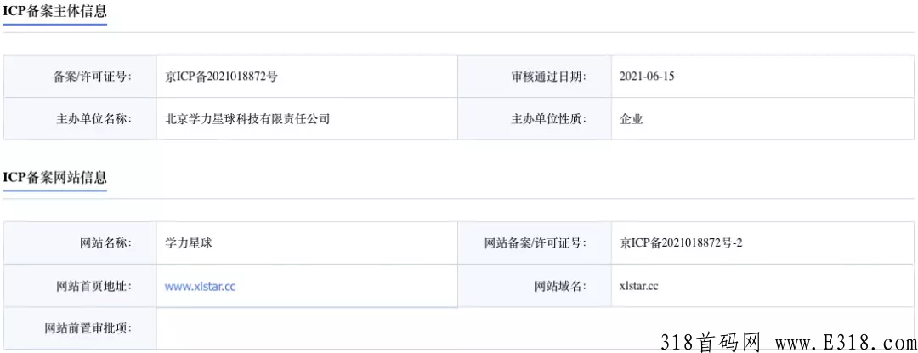Select the site name 学力星球
The image size is (918, 353).
[x=189, y=243]
